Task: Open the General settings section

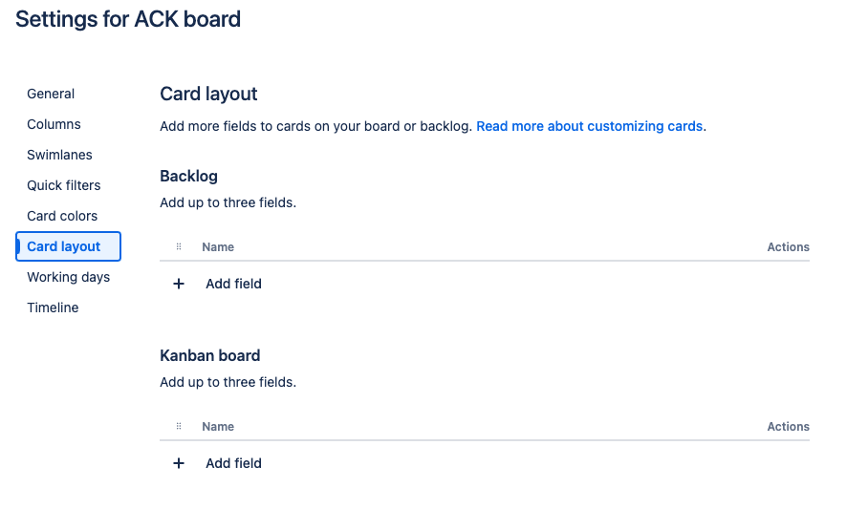Action: click(x=51, y=94)
